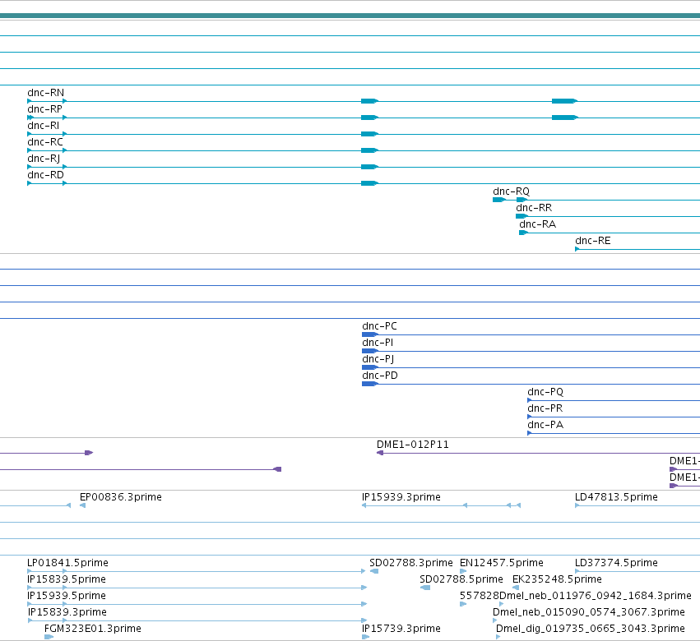
Task: Select the dnc-RA transcript label
Action: tap(537, 224)
